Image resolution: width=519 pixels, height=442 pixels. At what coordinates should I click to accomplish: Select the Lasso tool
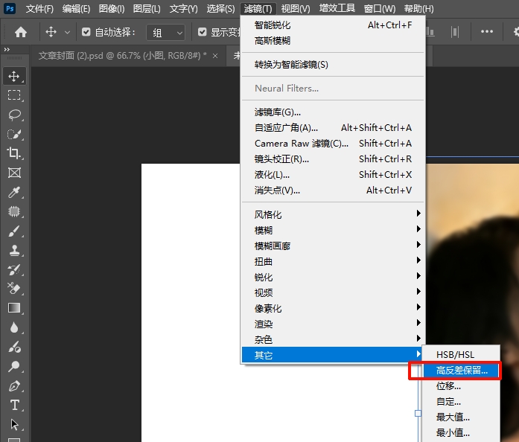point(14,115)
